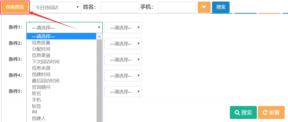Expand the 条件1 field dropdown
The height and width of the screenshot is (122, 288).
tap(65, 27)
